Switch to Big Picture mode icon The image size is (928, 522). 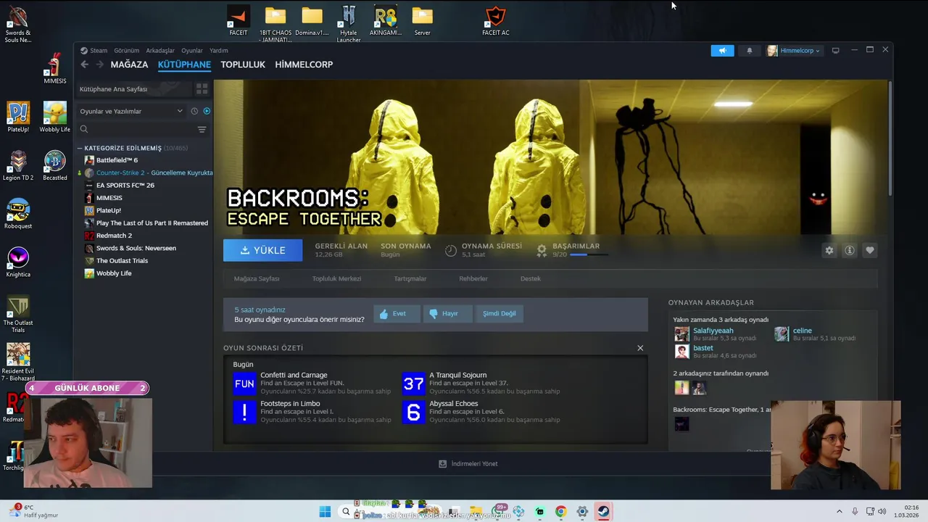click(835, 51)
